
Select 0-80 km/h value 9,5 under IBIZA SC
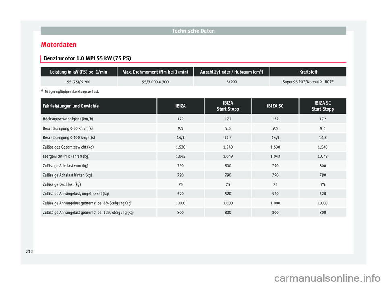[275, 128]
